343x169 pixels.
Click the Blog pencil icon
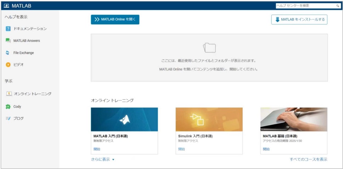(x=8, y=118)
